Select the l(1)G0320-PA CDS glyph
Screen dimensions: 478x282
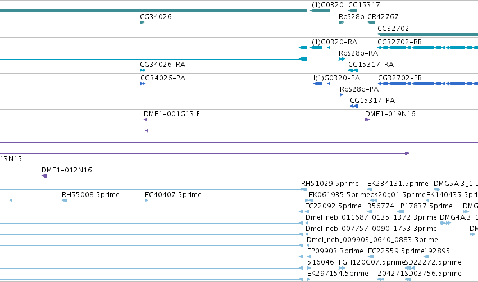(322, 84)
